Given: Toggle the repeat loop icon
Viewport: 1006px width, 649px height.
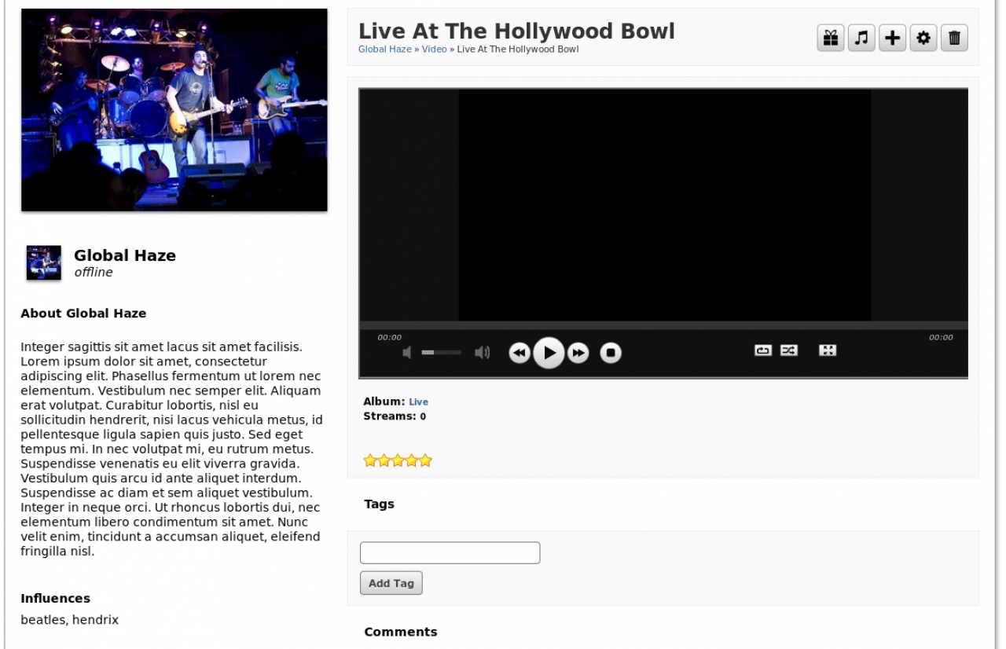Looking at the screenshot, I should tap(763, 350).
